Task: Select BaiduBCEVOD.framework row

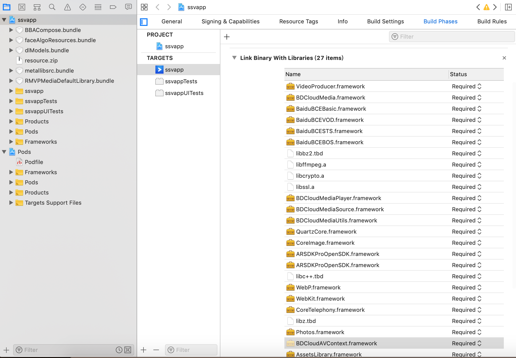Action: tap(394, 120)
